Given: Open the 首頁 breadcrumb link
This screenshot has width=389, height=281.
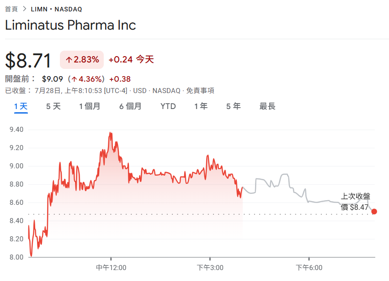Looking at the screenshot, I should point(12,8).
